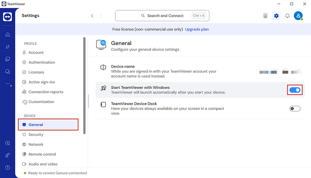
Task: Click the Settings gear icon in header
Action: pos(276,16)
